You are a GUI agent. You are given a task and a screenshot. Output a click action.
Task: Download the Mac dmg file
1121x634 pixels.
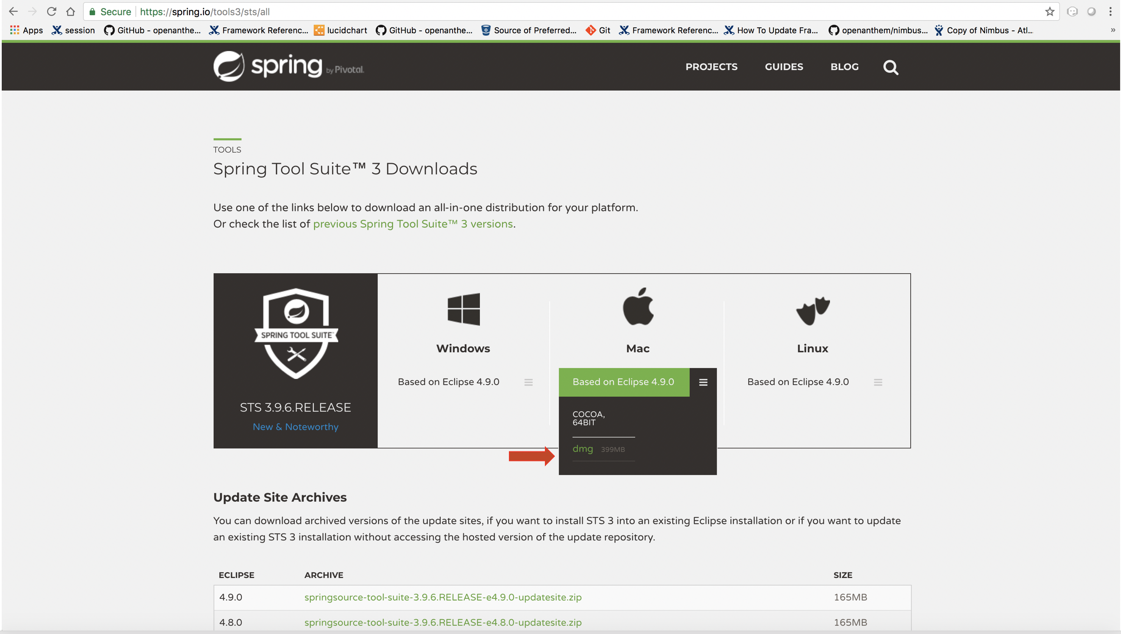click(x=583, y=448)
